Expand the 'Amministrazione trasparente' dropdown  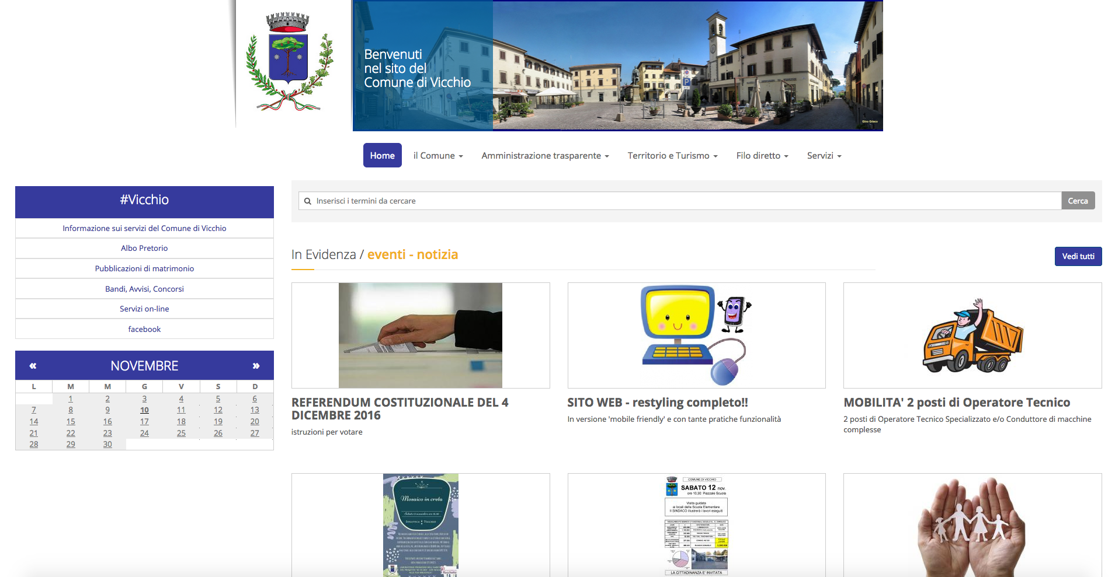544,155
